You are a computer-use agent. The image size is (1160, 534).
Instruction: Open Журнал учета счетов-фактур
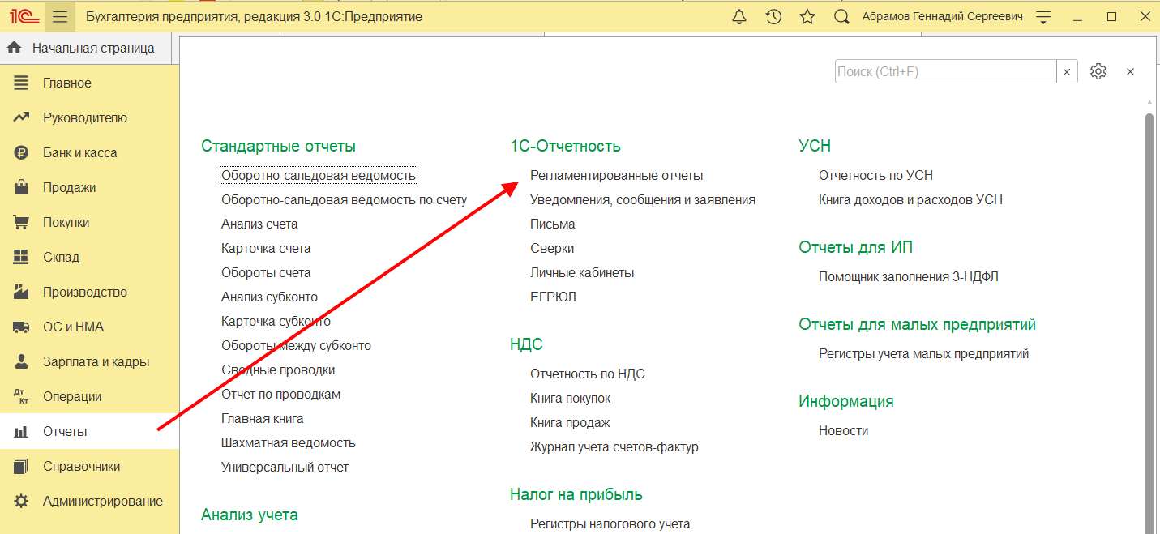coord(614,446)
